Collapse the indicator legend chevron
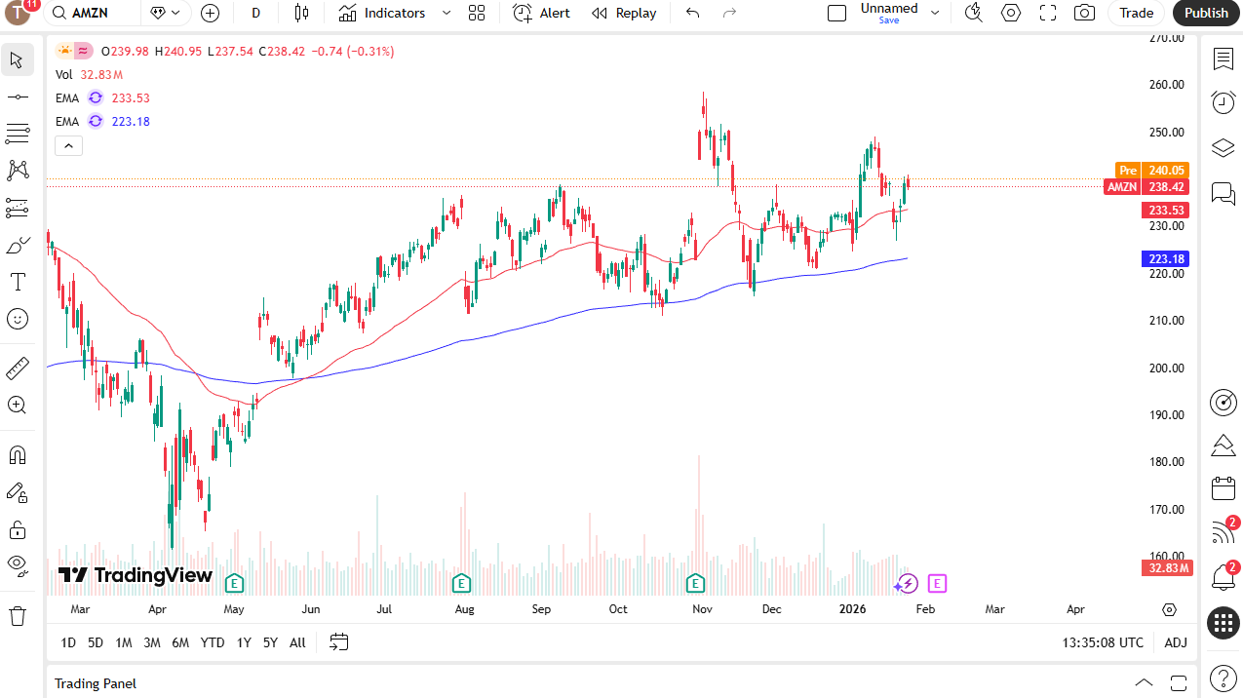 pyautogui.click(x=68, y=146)
